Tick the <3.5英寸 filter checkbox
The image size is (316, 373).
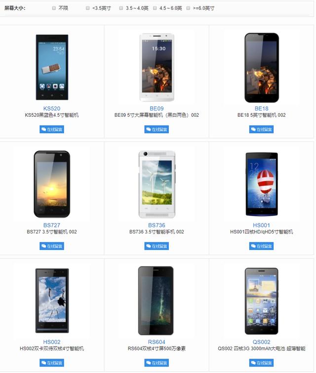tap(87, 8)
